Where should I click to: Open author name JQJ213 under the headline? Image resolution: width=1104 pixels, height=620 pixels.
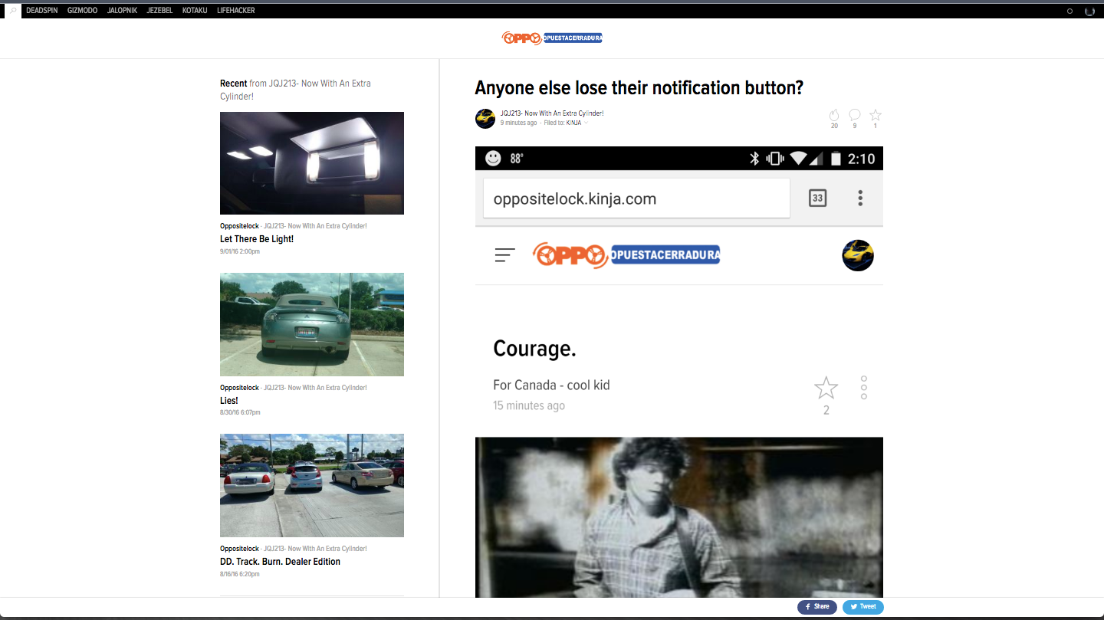point(552,113)
